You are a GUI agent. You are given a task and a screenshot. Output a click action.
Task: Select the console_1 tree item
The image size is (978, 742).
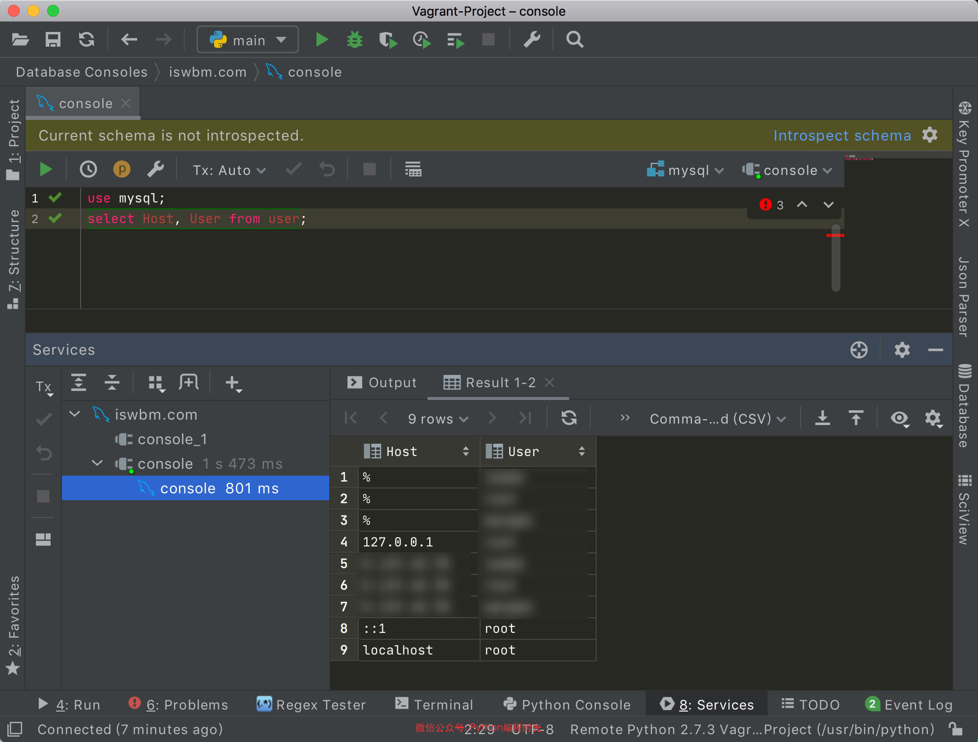point(172,439)
